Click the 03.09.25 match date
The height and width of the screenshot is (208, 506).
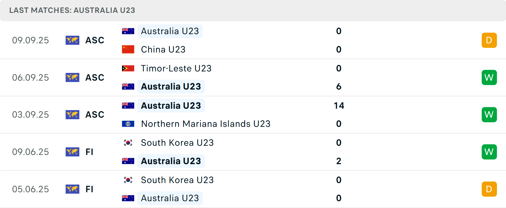tap(31, 115)
